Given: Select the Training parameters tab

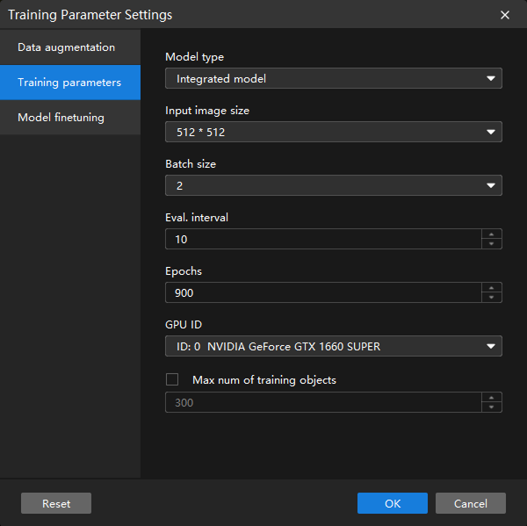Looking at the screenshot, I should [x=70, y=83].
